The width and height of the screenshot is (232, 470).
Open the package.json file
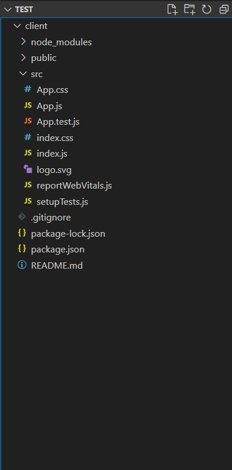click(58, 250)
